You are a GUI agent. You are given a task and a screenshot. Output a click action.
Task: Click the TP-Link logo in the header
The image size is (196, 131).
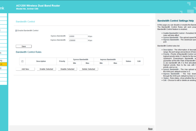[x=2, y=8]
